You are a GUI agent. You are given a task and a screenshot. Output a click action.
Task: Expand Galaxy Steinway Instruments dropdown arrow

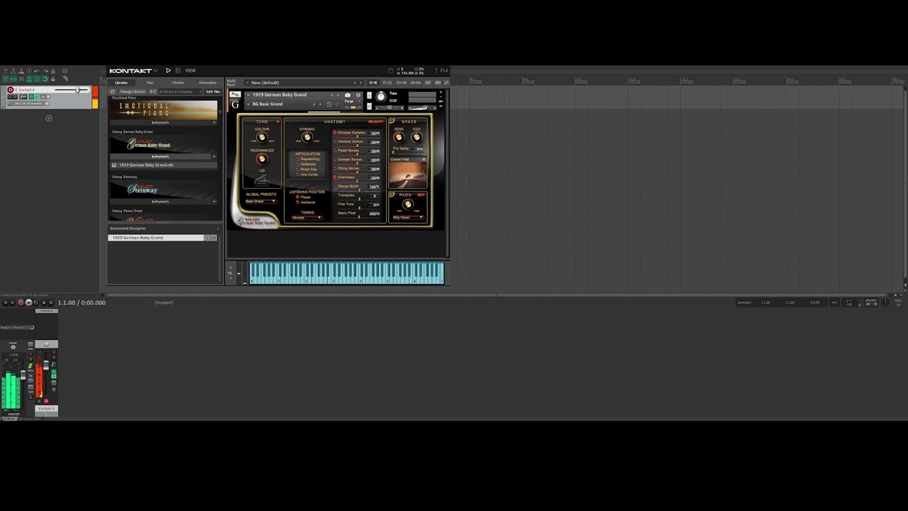[x=214, y=202]
